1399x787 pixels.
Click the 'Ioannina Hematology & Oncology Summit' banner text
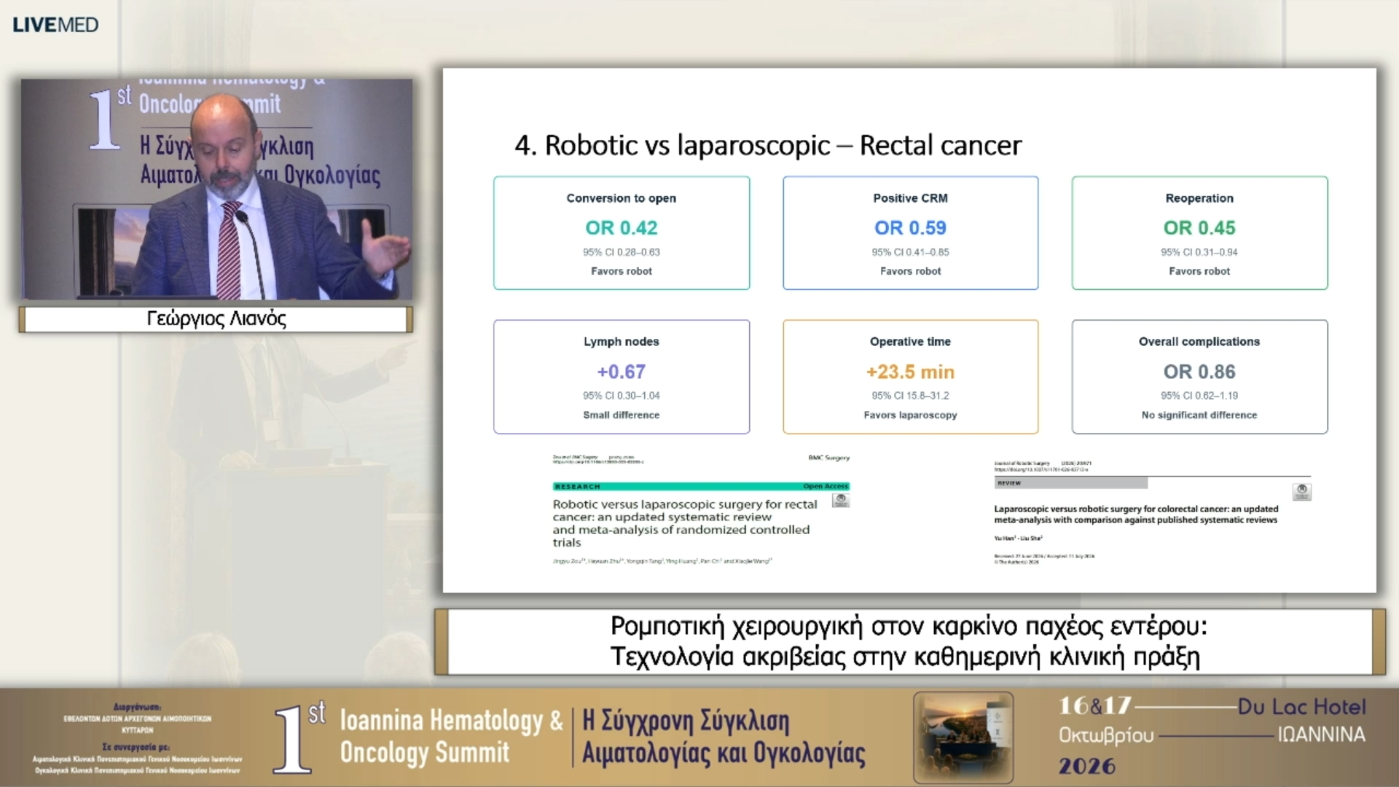[x=451, y=736]
